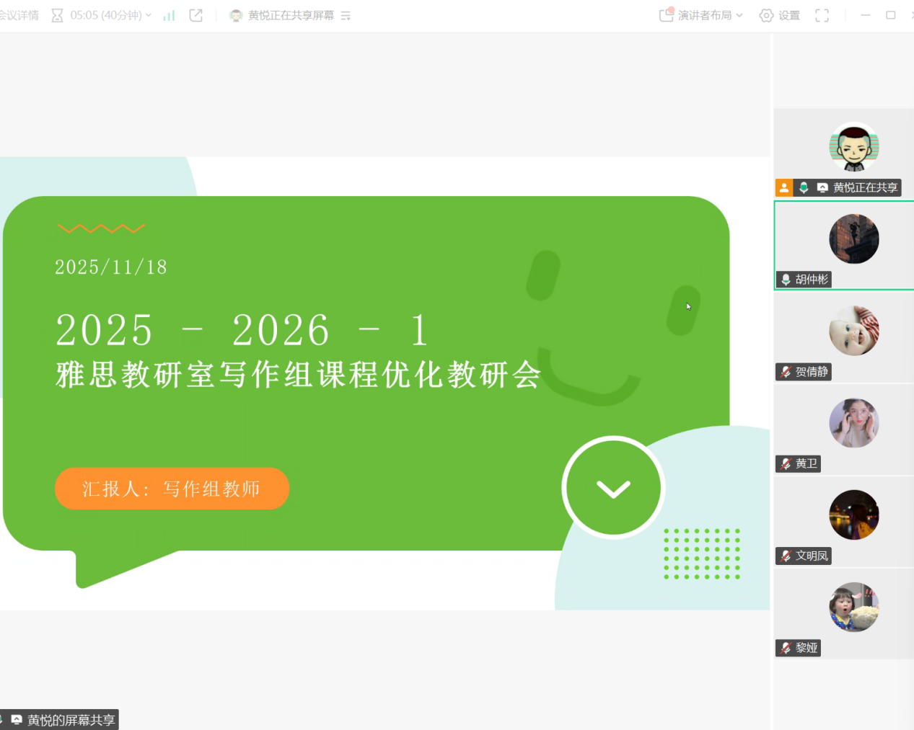Expand the 05:05 (40分钟) duration dropdown
The width and height of the screenshot is (914, 730).
tap(149, 15)
